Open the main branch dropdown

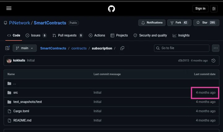pos(24,48)
